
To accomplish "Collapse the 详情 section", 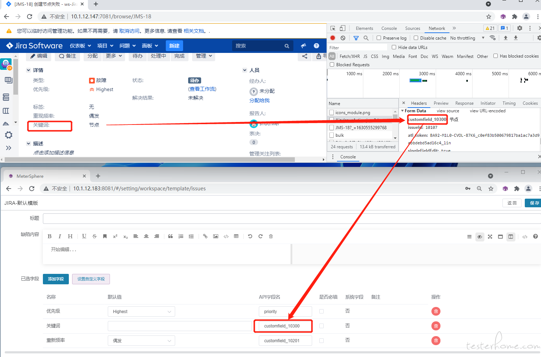I will (28, 70).
